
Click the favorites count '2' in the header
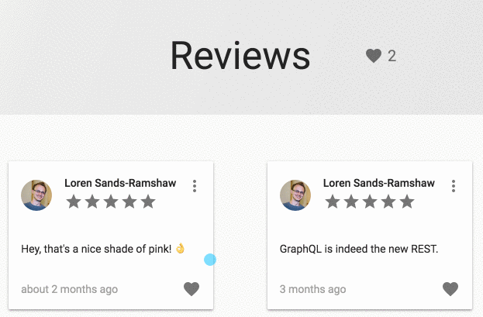[392, 56]
